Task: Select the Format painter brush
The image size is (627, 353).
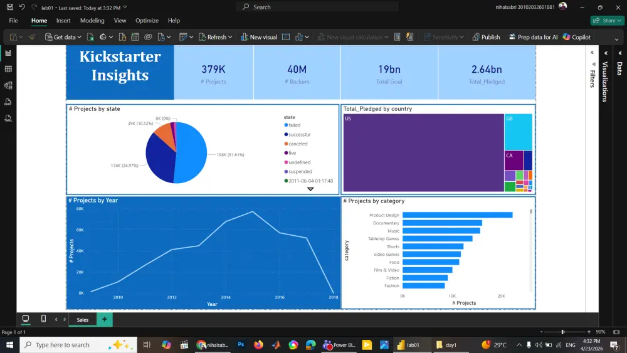Action: (x=32, y=37)
